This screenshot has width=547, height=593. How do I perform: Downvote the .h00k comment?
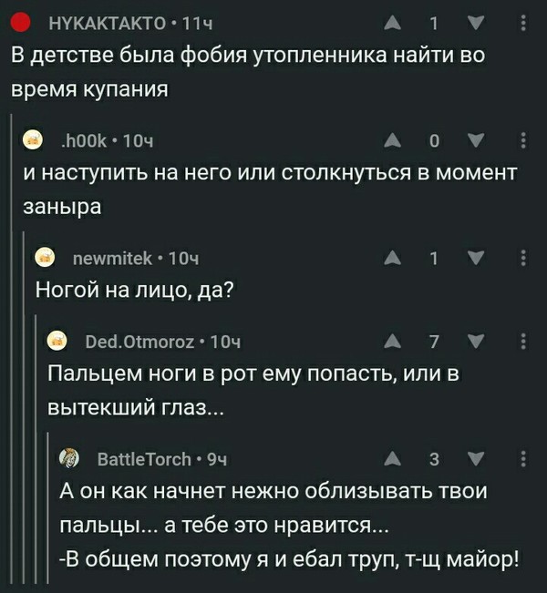476,140
